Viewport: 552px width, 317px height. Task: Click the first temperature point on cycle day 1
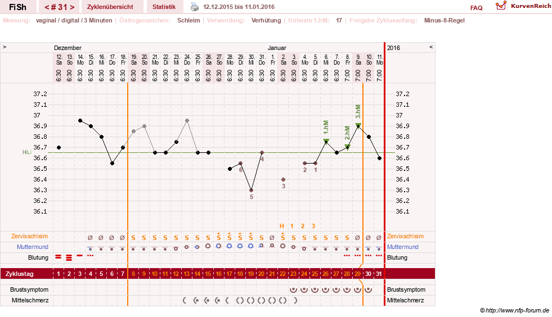point(59,147)
